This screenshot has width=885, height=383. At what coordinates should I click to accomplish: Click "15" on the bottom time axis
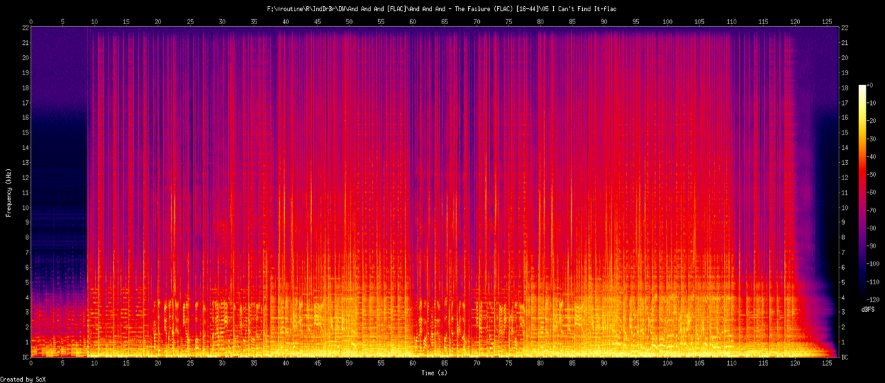click(x=127, y=364)
